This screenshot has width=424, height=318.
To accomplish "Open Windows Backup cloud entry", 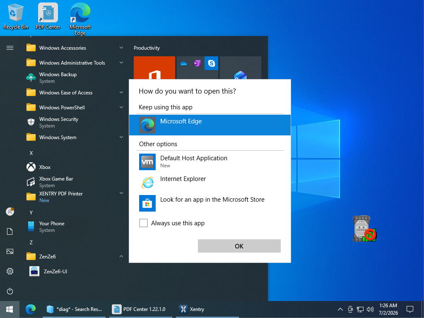I will tap(75, 77).
